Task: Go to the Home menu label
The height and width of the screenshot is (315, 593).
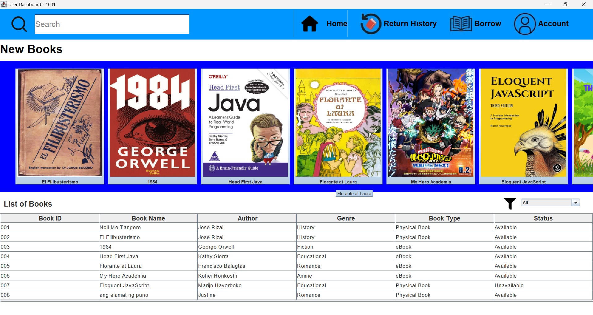Action: (x=337, y=24)
